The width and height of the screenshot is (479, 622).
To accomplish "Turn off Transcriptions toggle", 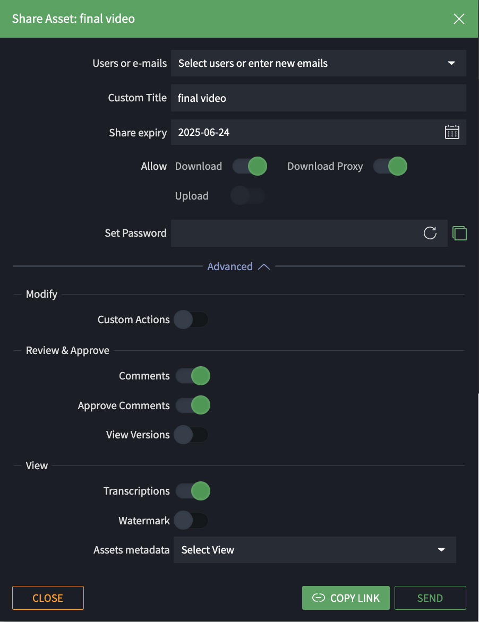I will [x=193, y=491].
